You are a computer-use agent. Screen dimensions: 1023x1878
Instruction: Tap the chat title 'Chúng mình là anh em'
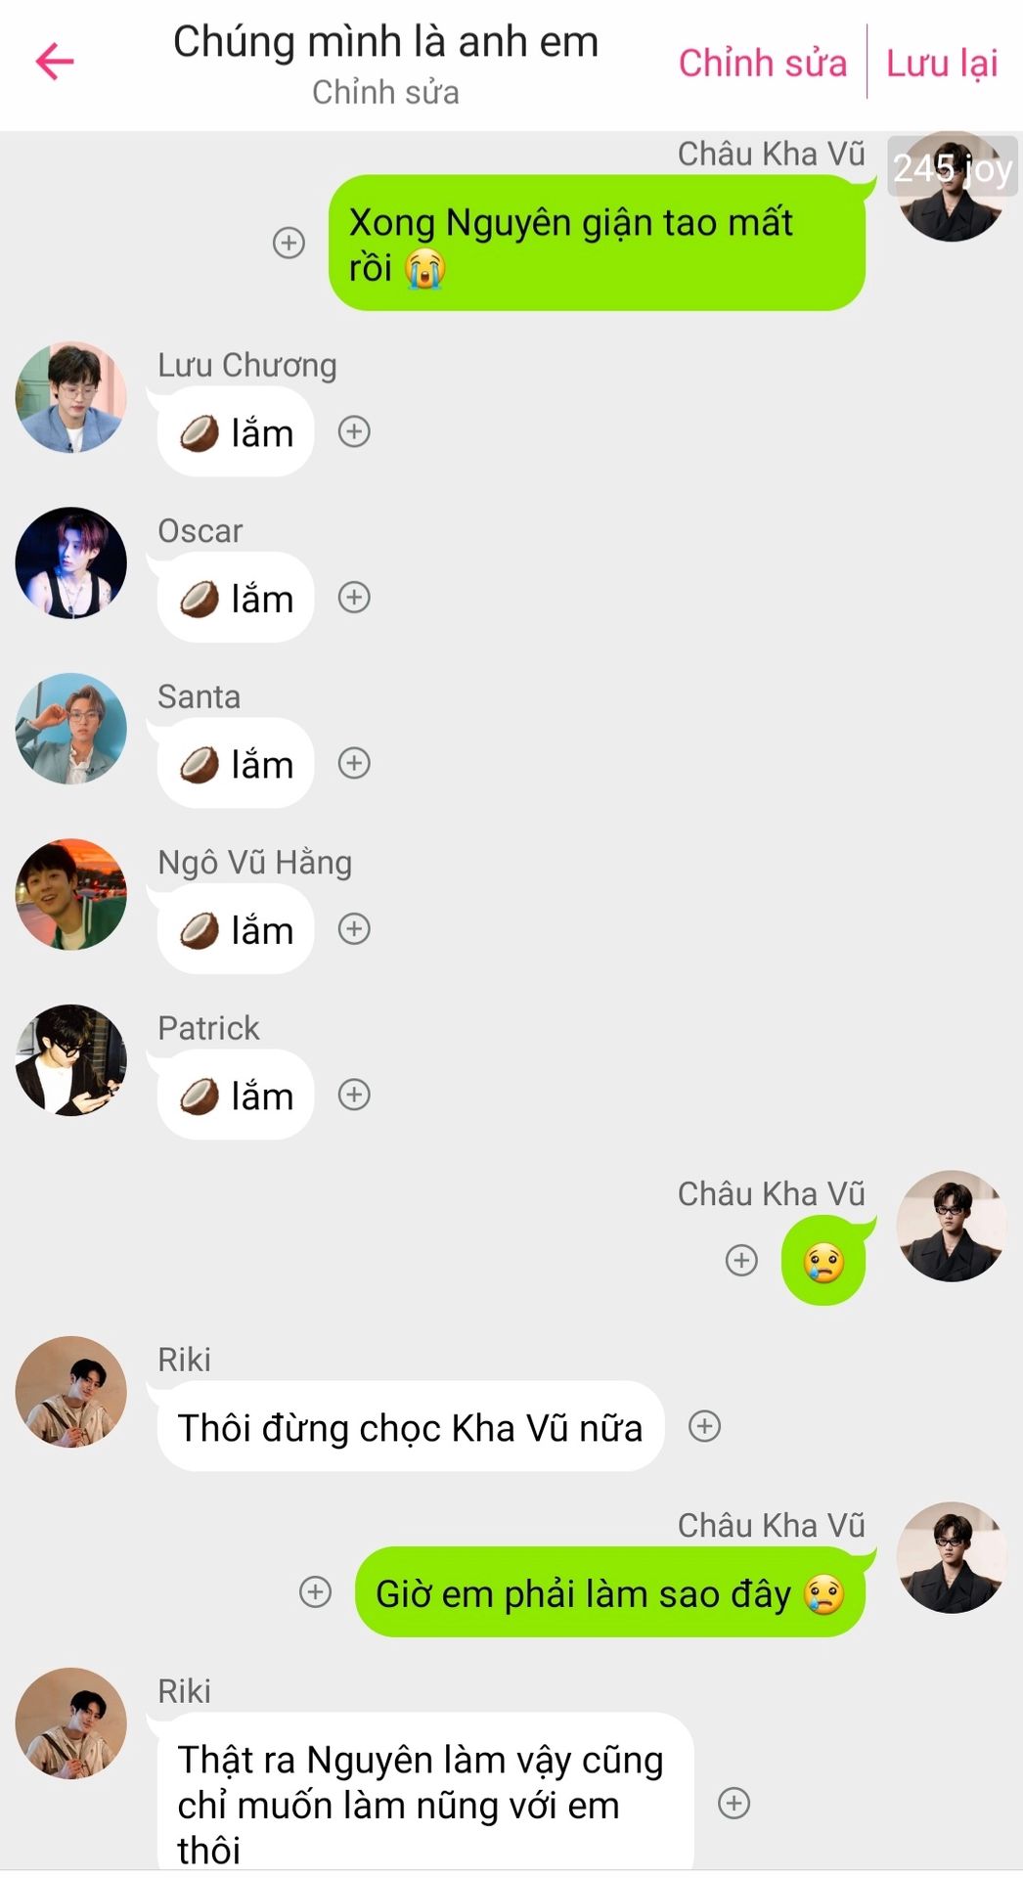click(x=386, y=42)
